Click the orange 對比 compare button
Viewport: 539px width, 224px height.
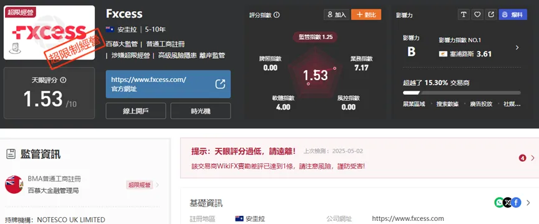366,15
